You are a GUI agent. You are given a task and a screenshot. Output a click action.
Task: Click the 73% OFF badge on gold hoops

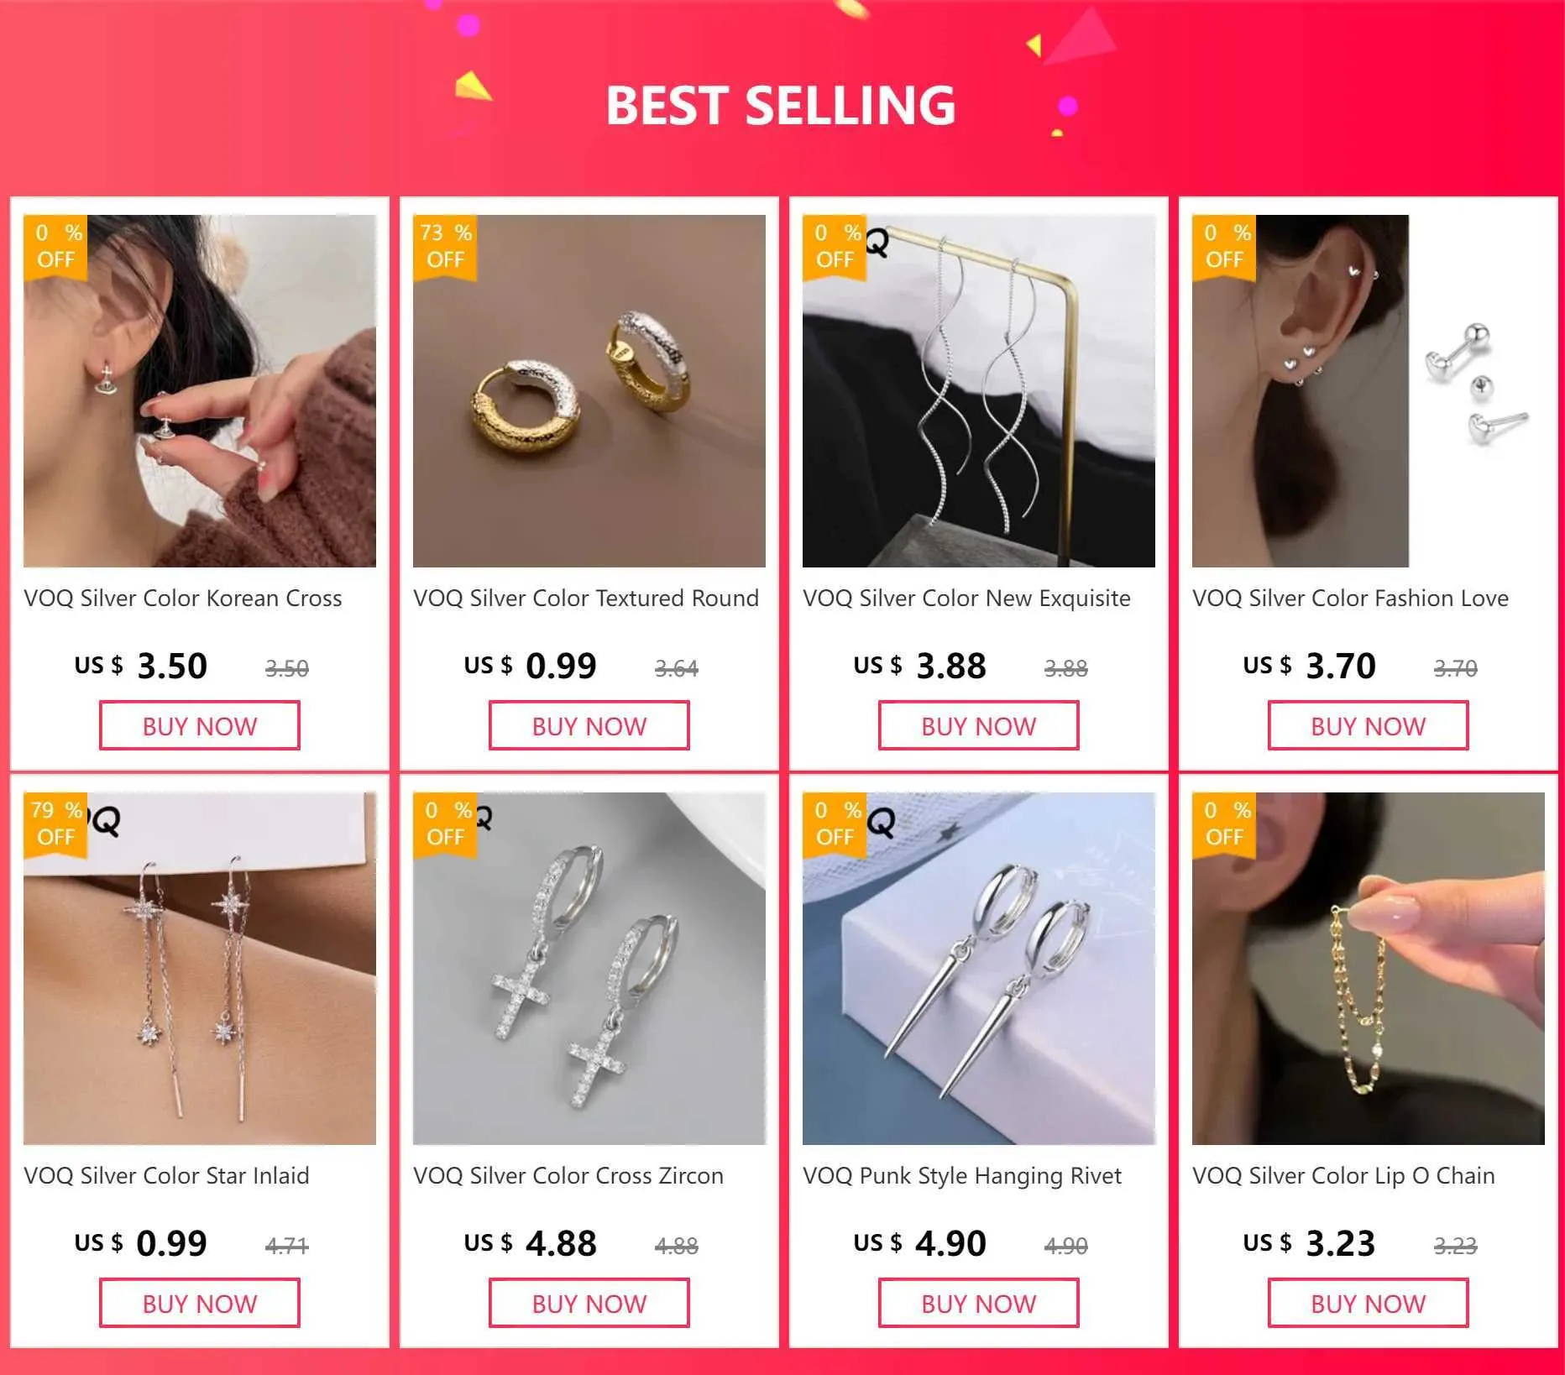click(x=445, y=247)
